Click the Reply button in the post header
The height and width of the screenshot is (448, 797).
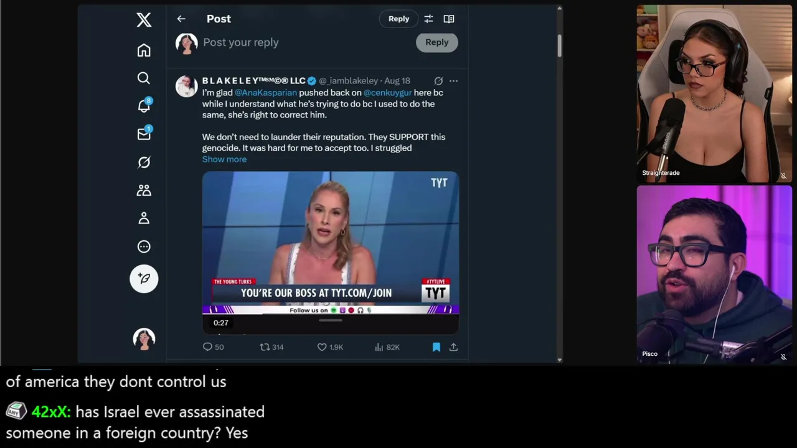pos(399,19)
